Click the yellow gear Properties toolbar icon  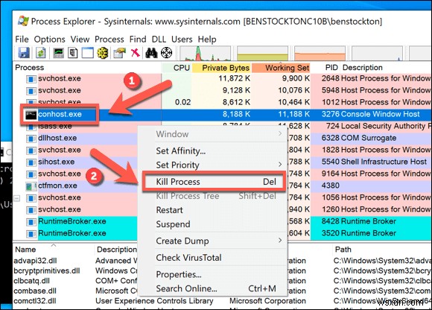point(103,52)
